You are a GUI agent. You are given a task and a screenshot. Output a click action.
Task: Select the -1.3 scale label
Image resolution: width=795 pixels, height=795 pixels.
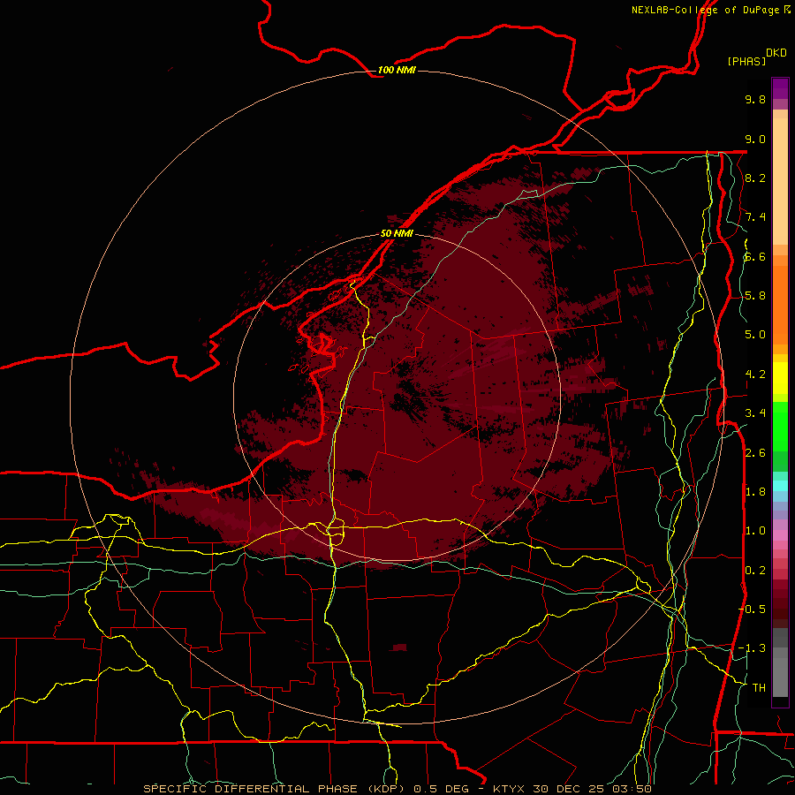pos(752,648)
